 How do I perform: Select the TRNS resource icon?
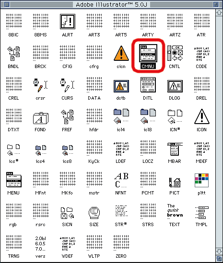pyautogui.click(x=14, y=243)
